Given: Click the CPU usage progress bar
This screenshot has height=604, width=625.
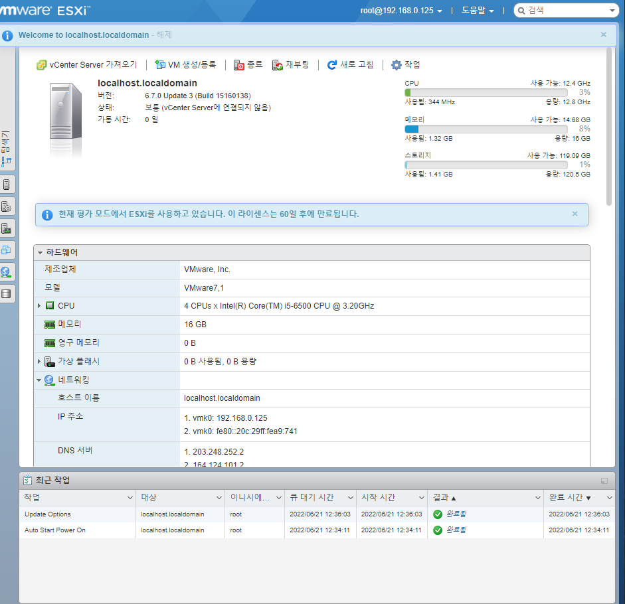Looking at the screenshot, I should click(486, 92).
